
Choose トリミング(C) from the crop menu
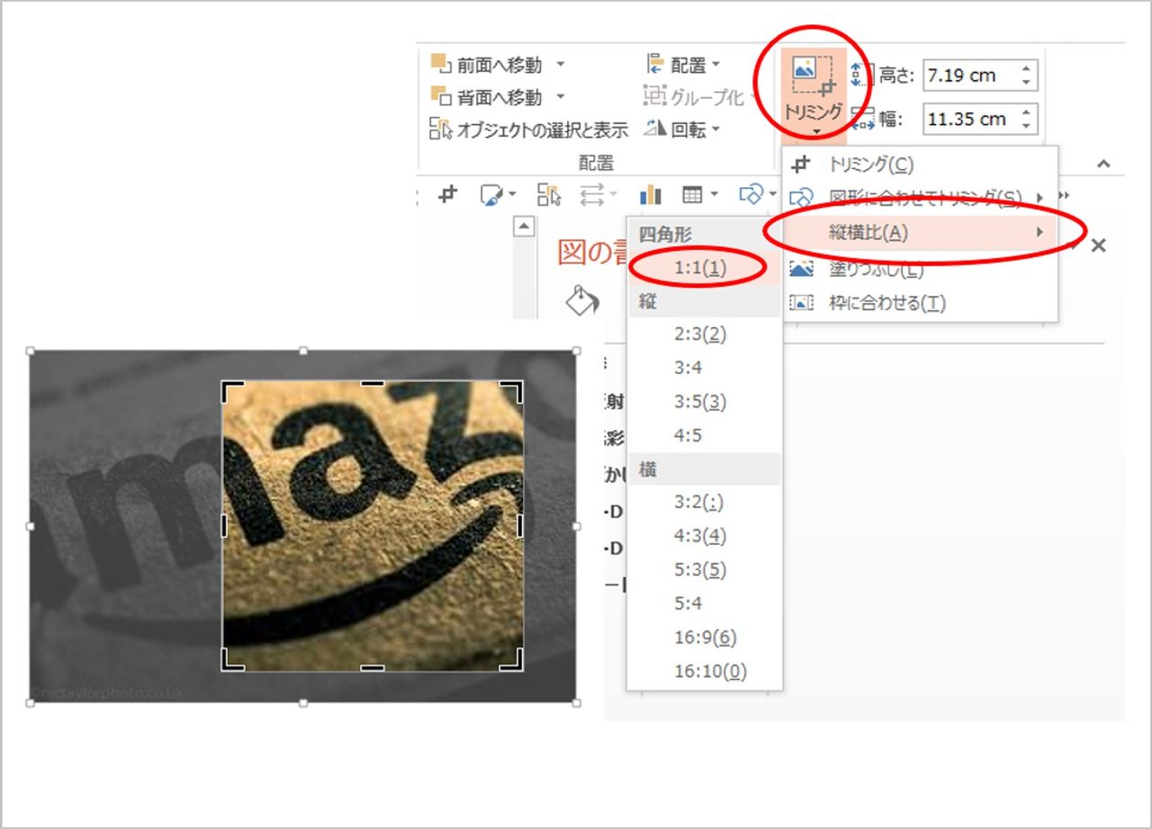(920, 165)
